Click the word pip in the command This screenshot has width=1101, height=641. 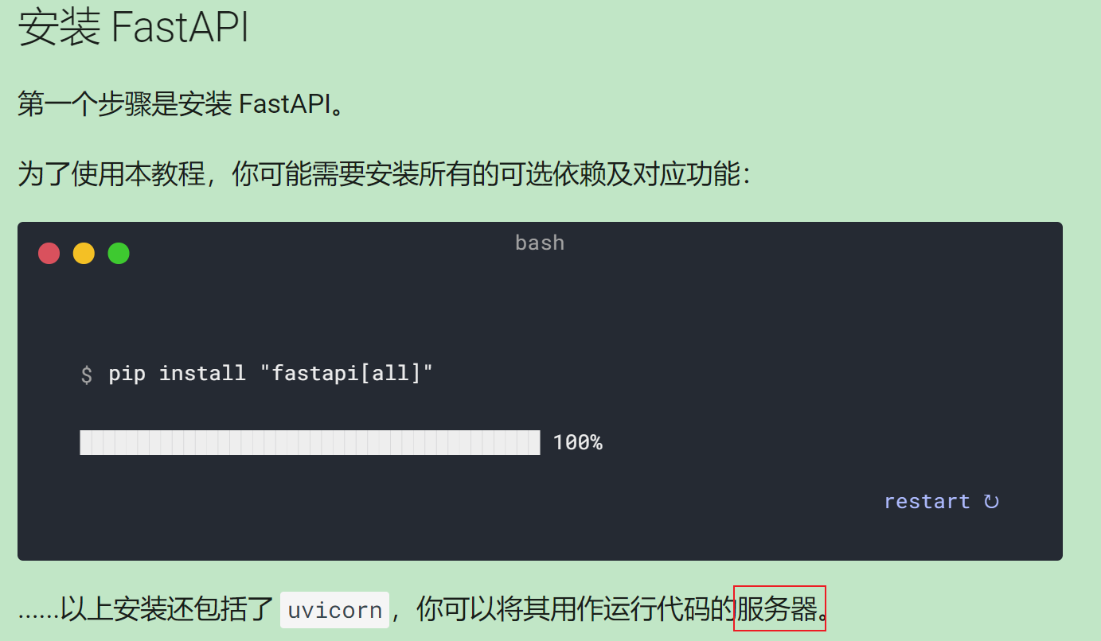point(127,373)
